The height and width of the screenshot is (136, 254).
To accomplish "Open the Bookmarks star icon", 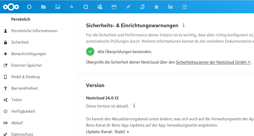I will [156, 7].
